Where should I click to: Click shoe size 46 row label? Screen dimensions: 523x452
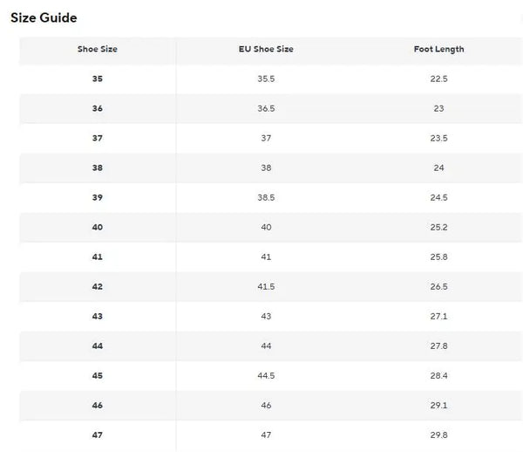coord(98,405)
